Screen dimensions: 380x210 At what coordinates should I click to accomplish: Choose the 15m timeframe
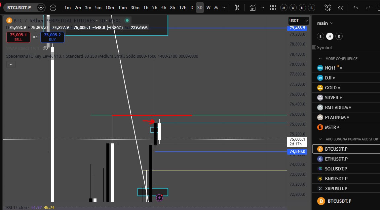tap(122, 8)
